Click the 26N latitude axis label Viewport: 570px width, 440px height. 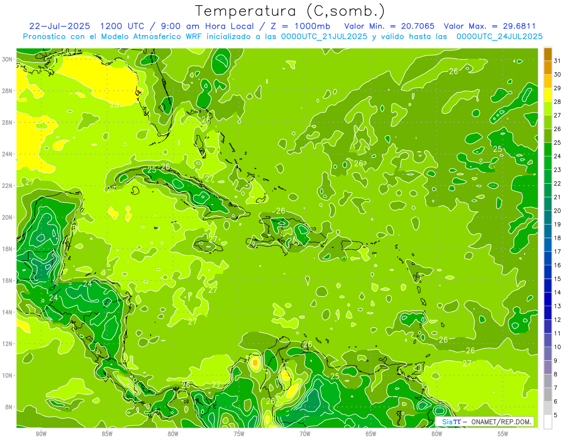pos(7,122)
